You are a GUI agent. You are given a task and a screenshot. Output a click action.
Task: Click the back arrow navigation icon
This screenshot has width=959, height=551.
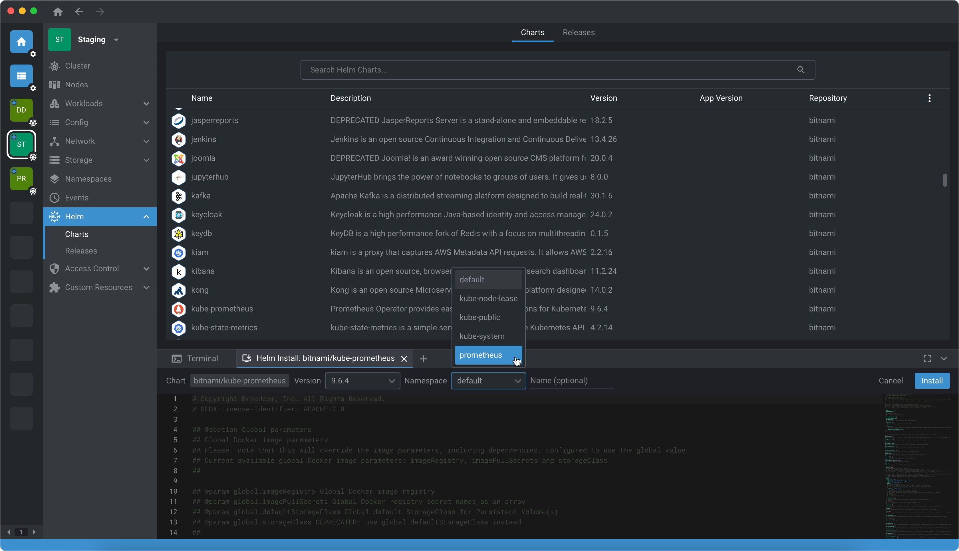coord(79,12)
